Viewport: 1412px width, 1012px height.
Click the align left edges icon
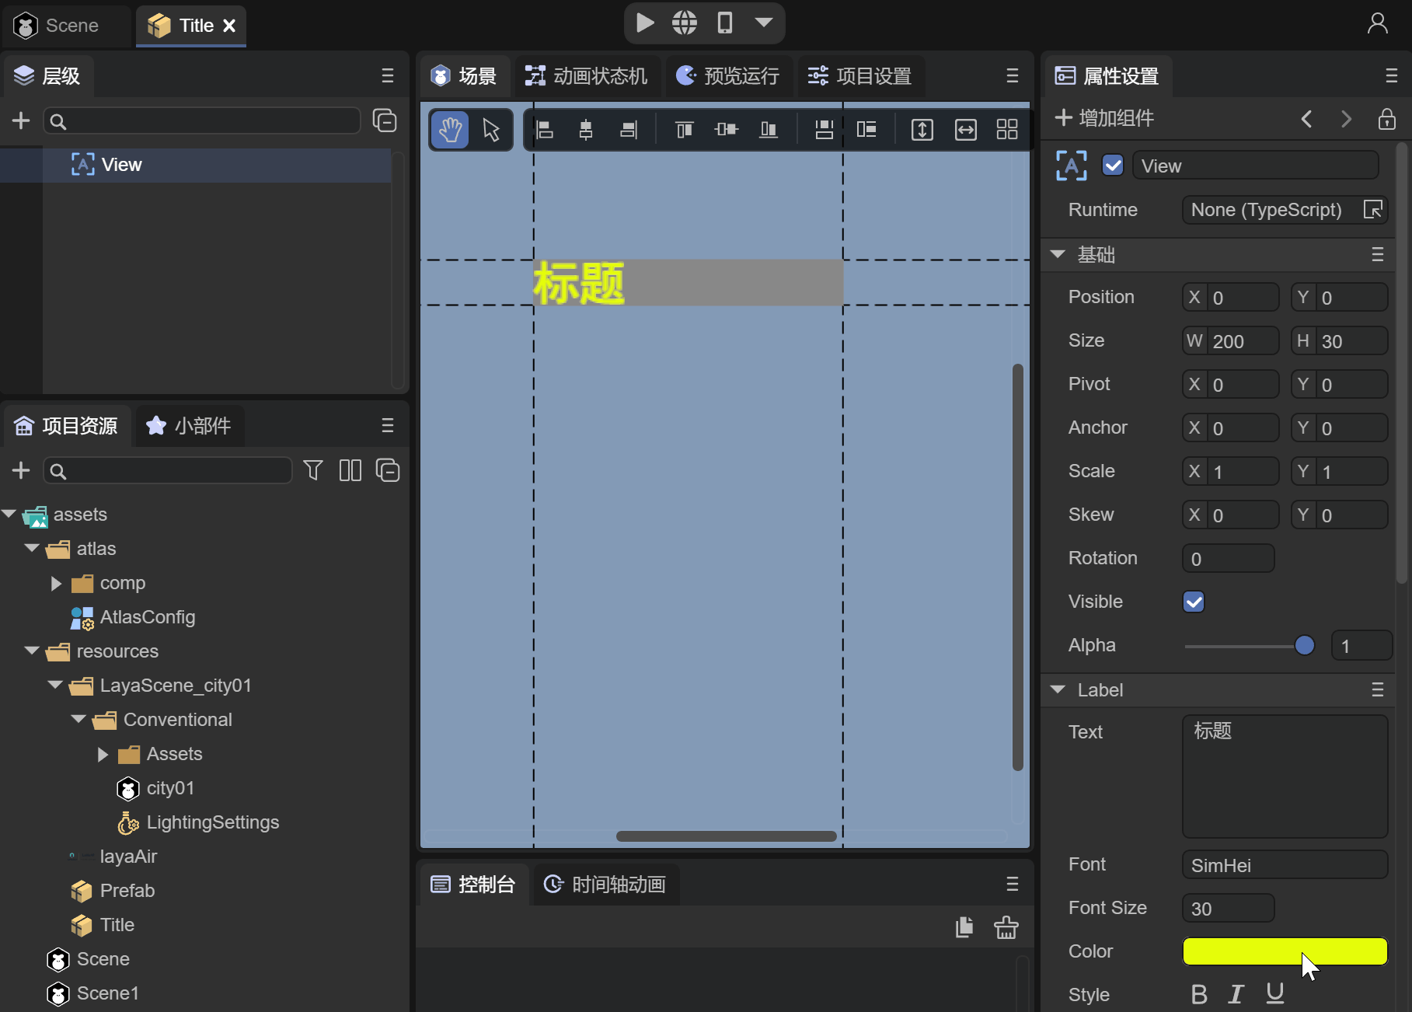[545, 130]
